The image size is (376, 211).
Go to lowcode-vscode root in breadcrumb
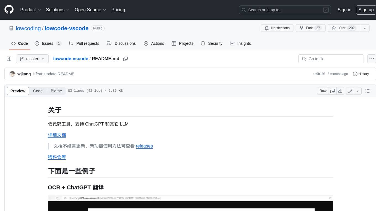point(70,59)
